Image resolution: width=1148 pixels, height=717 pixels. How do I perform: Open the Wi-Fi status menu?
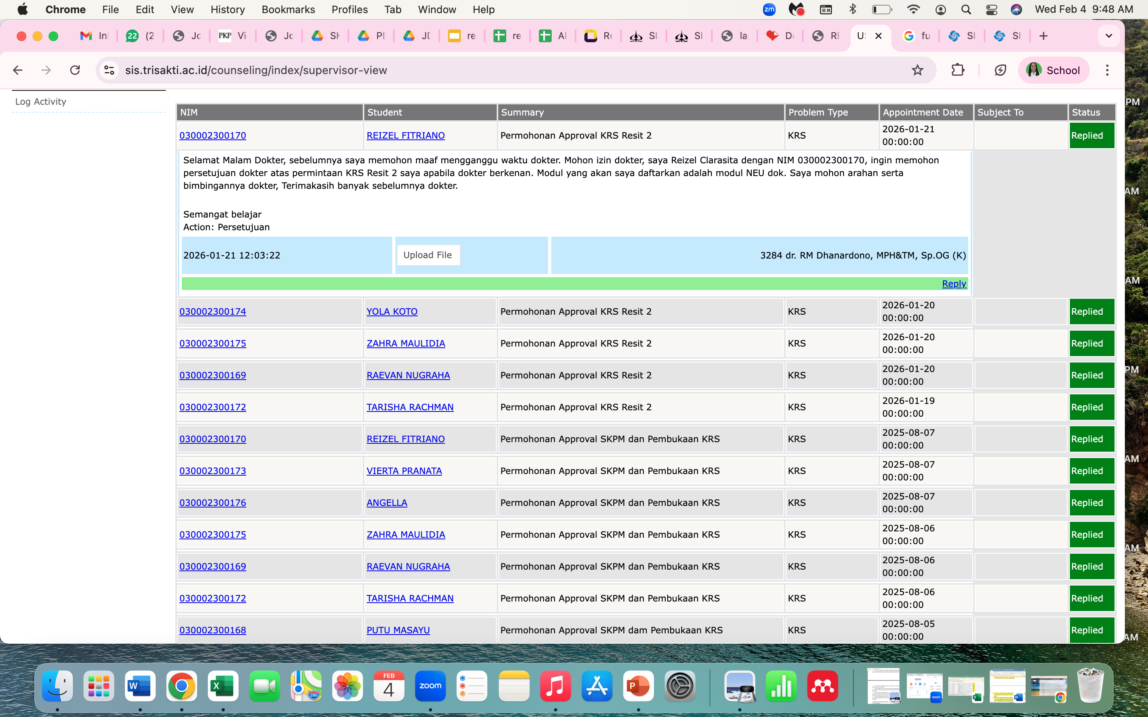click(913, 10)
